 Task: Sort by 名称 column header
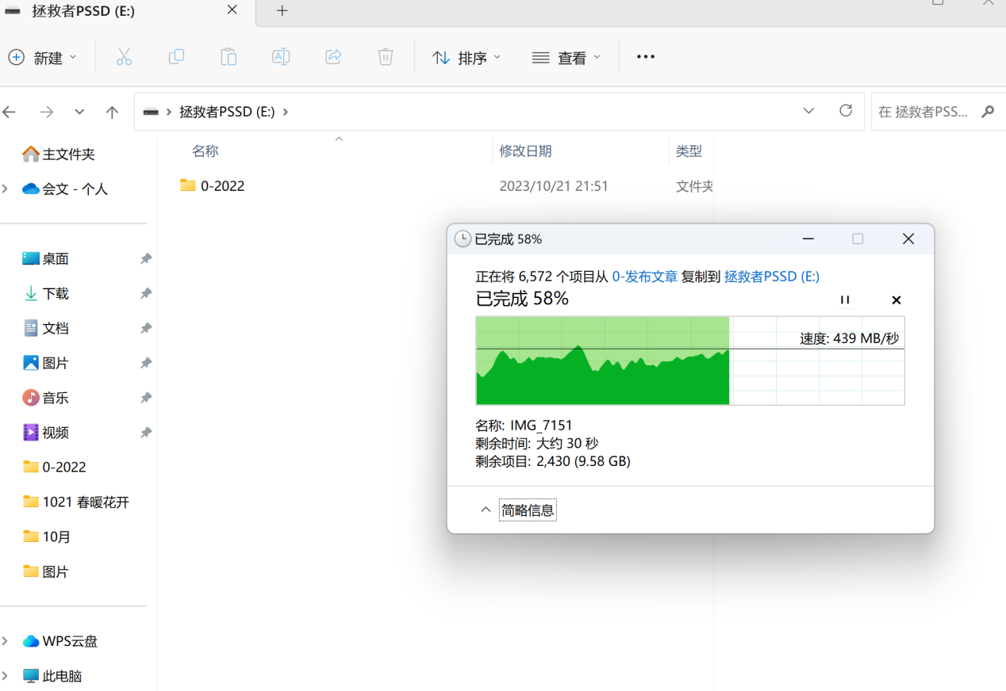click(205, 151)
